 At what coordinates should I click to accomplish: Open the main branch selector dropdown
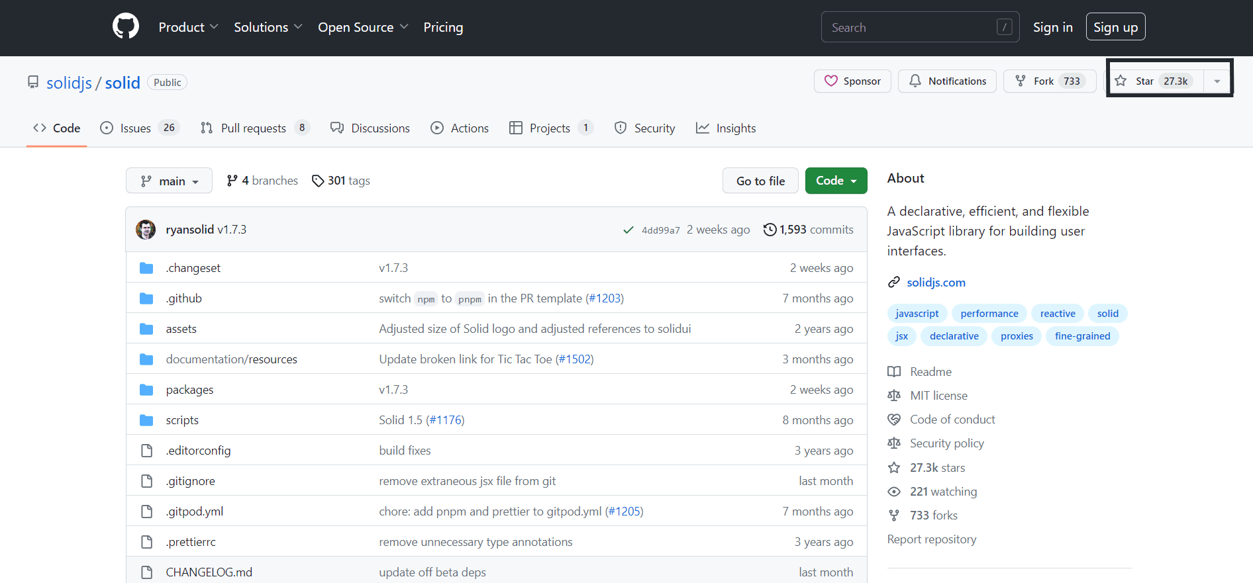click(169, 181)
